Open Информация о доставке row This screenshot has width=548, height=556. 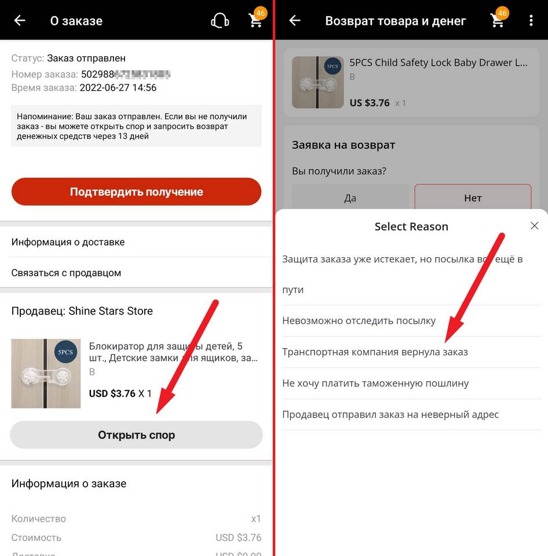tap(137, 242)
